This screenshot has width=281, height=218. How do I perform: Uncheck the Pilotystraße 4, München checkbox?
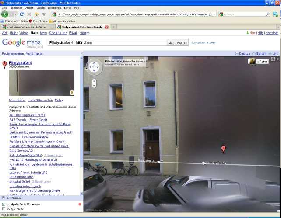4,204
